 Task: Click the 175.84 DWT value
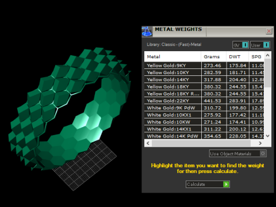237,66
